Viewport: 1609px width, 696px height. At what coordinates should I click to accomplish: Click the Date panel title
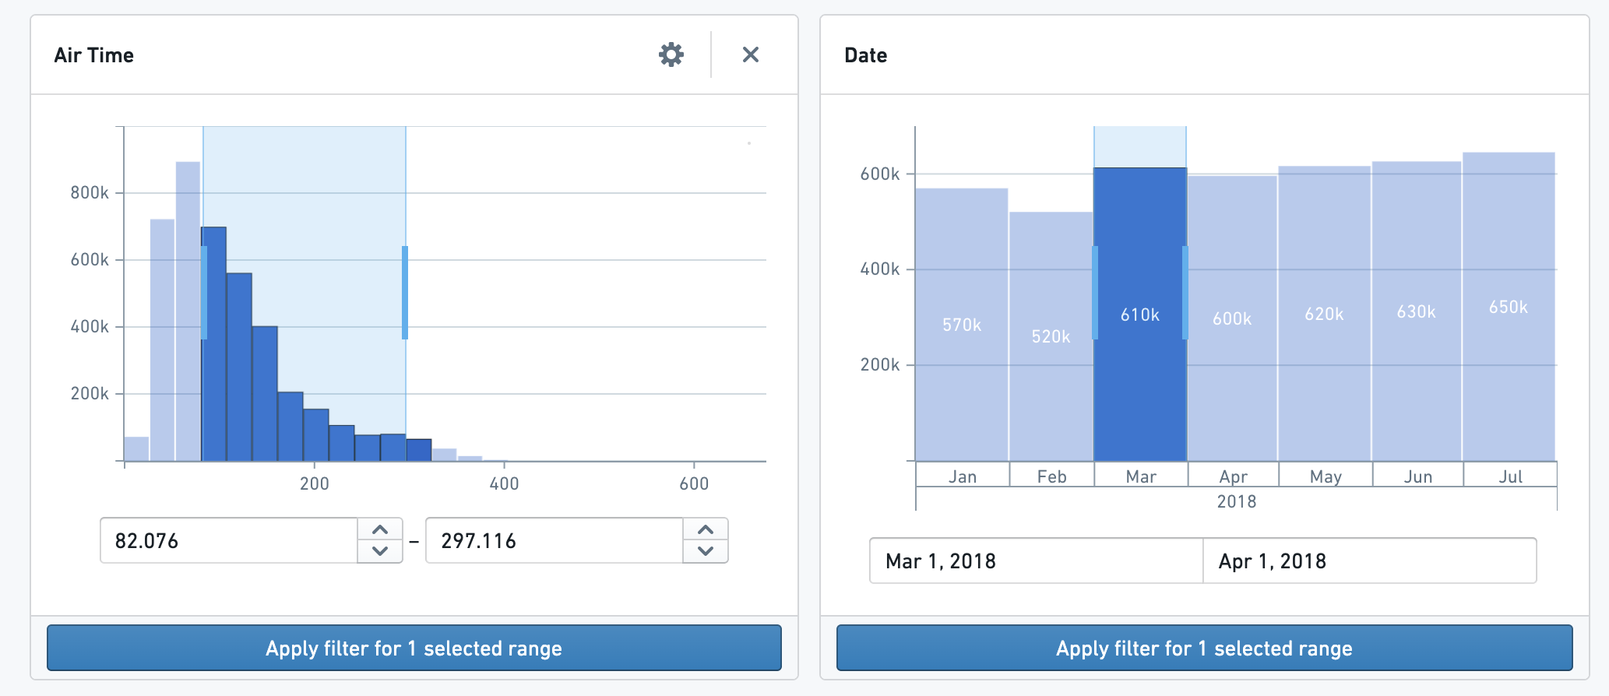click(x=866, y=55)
